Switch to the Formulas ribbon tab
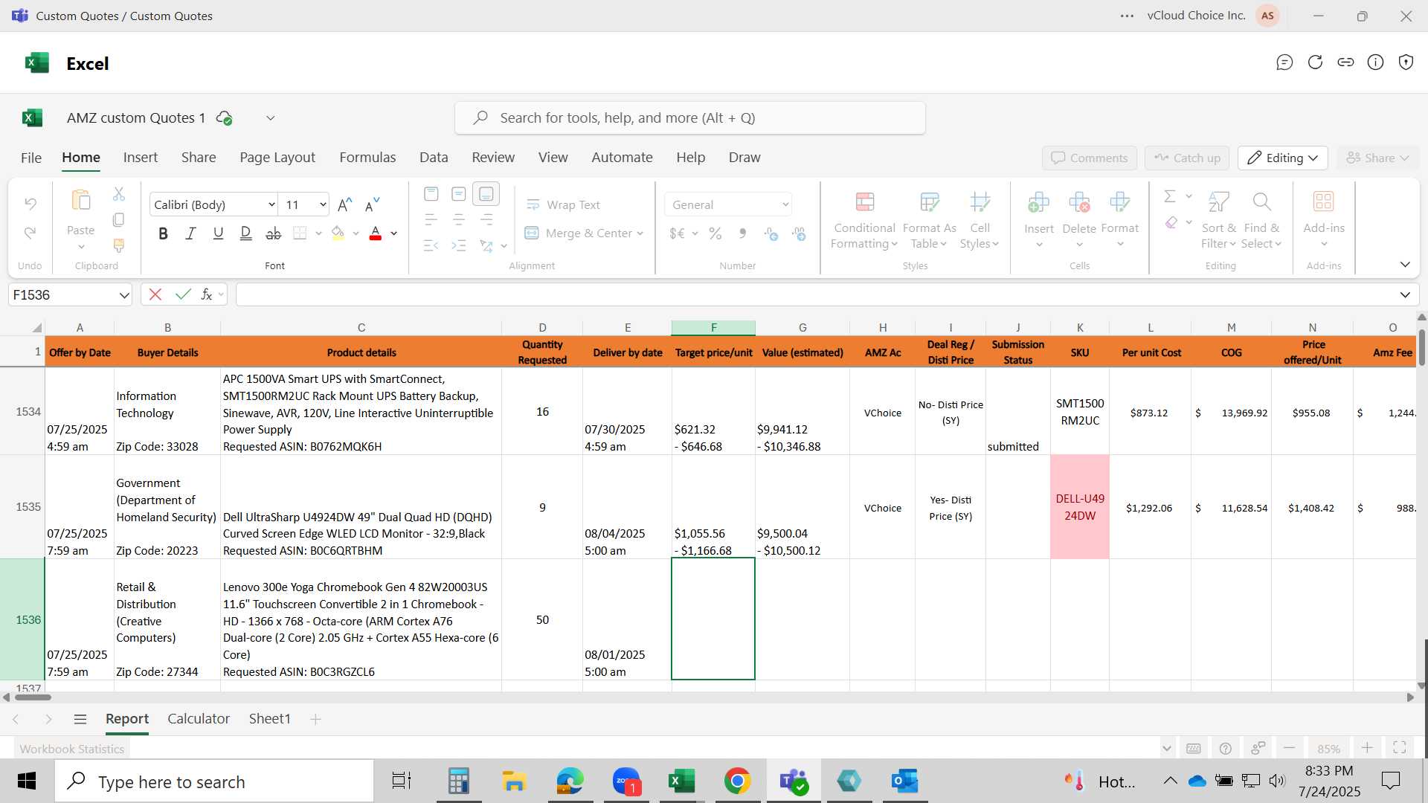The width and height of the screenshot is (1428, 803). coord(367,158)
